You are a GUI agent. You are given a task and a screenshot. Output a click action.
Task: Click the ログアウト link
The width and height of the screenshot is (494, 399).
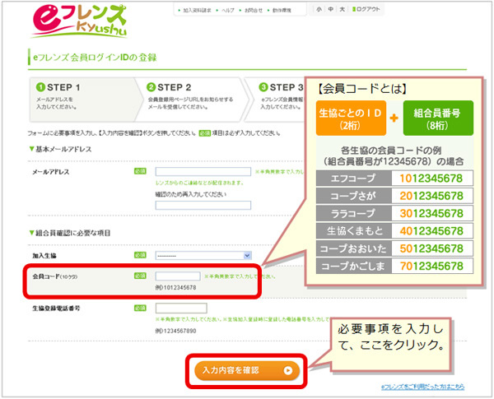point(366,9)
